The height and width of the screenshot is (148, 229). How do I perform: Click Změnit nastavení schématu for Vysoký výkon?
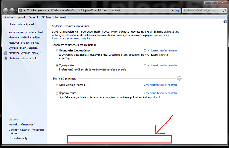(x=160, y=65)
